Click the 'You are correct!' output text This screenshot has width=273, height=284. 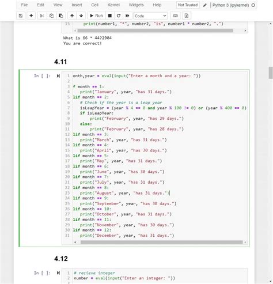(x=82, y=43)
